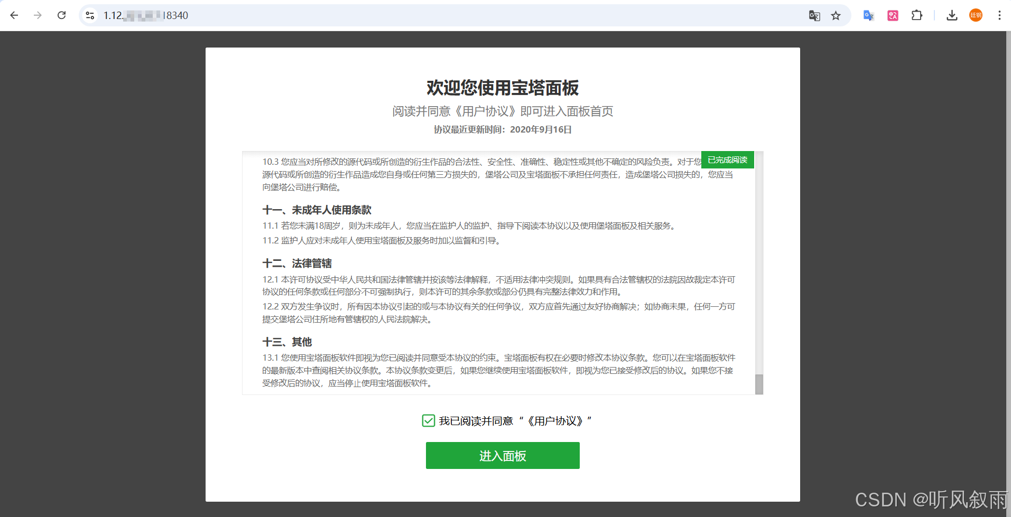Viewport: 1011px width, 517px height.
Task: Click clause 11.2 about guardian supervision
Action: tap(382, 241)
